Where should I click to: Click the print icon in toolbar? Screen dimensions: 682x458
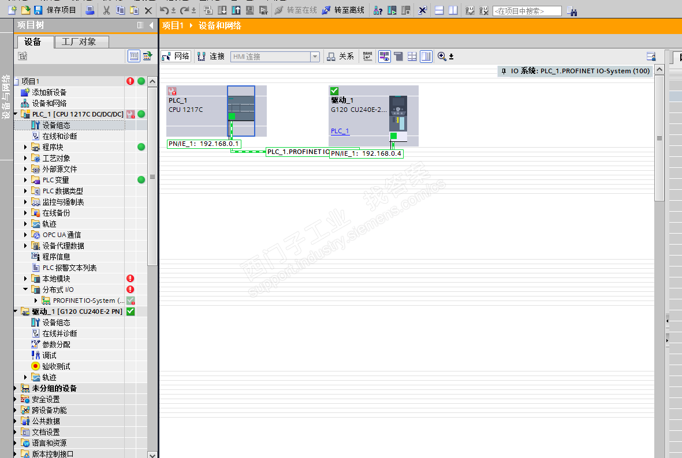90,10
